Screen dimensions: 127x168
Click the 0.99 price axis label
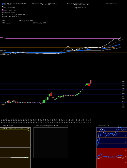click(123, 91)
